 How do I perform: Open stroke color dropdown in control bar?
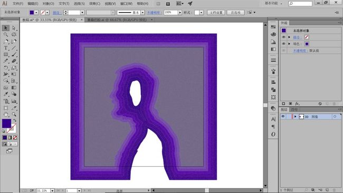coord(47,13)
